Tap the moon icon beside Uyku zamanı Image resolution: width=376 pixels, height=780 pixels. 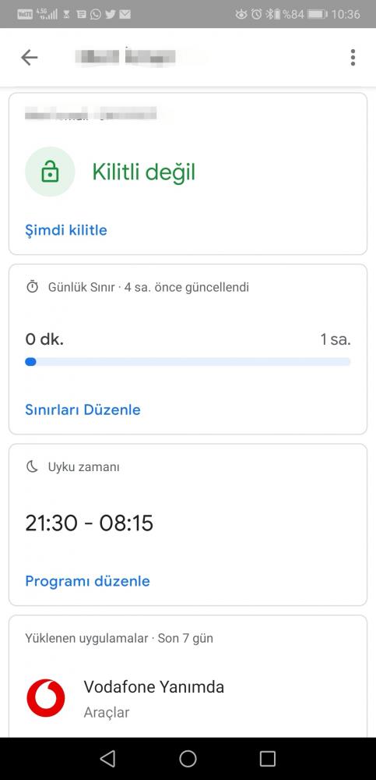click(x=32, y=466)
